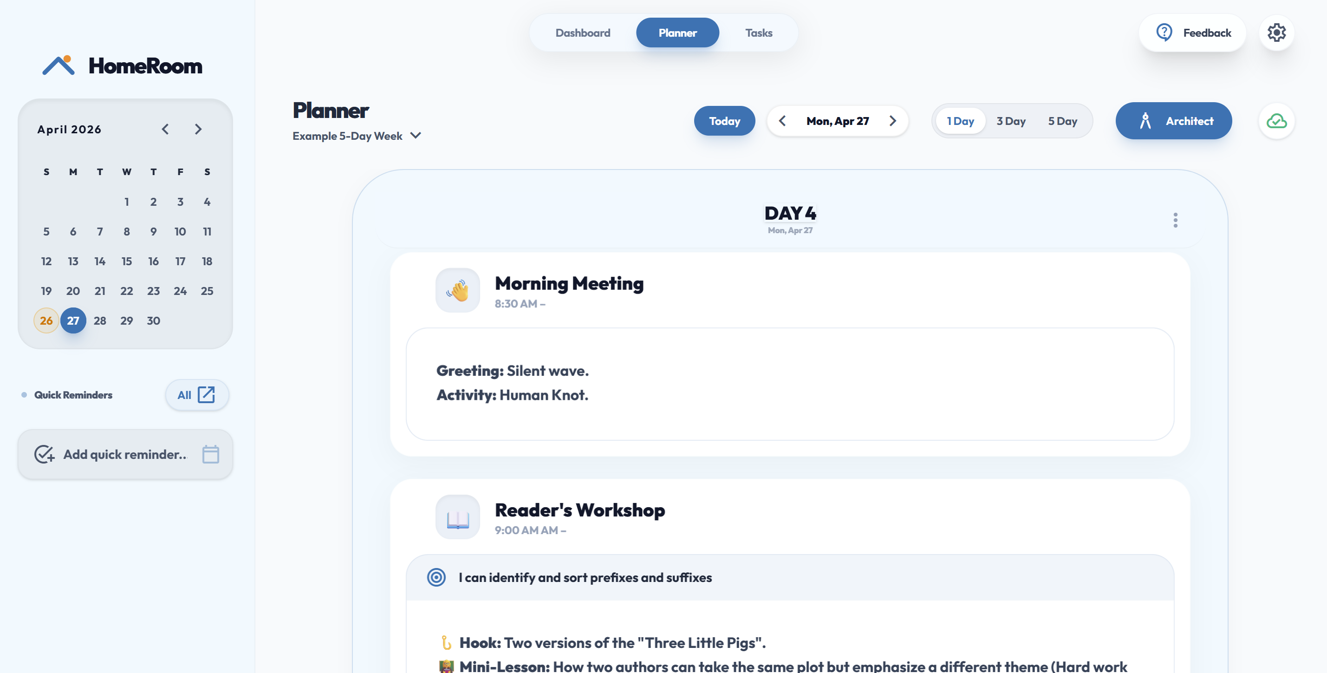
Task: Select April 1 in the calendar
Action: pyautogui.click(x=127, y=202)
